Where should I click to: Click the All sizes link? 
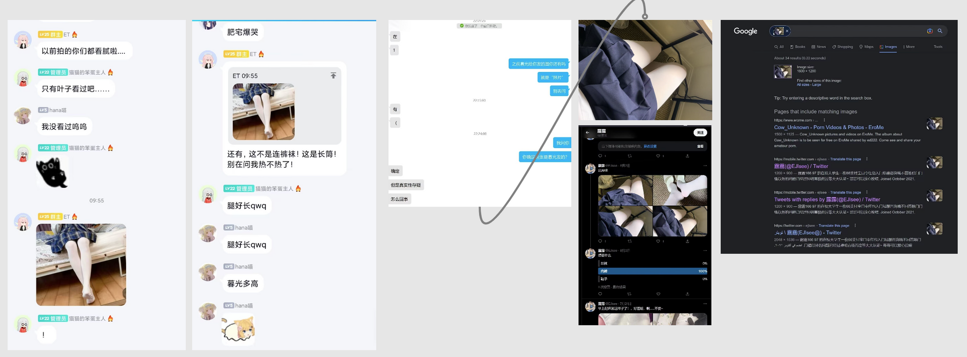(803, 85)
